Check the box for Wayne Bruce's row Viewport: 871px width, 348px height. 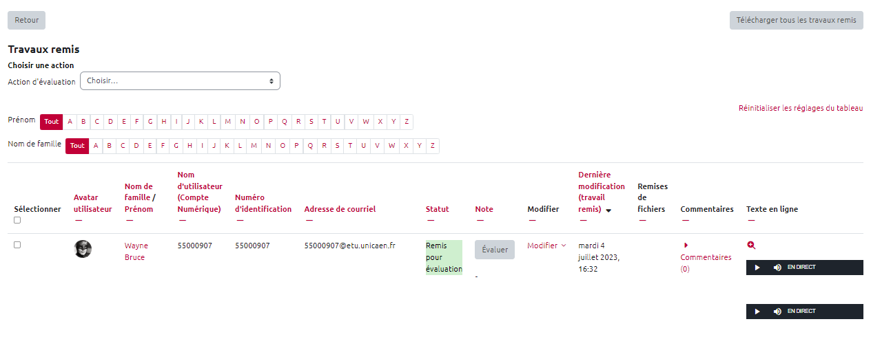tap(17, 245)
